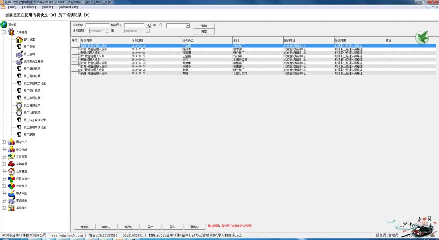Collapse the 人事管理 tree node
This screenshot has height=240, width=439.
coord(4,32)
